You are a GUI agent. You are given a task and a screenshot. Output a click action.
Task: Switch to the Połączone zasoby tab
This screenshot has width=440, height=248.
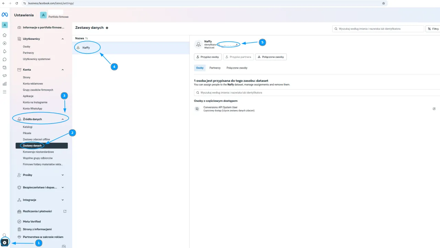[237, 68]
